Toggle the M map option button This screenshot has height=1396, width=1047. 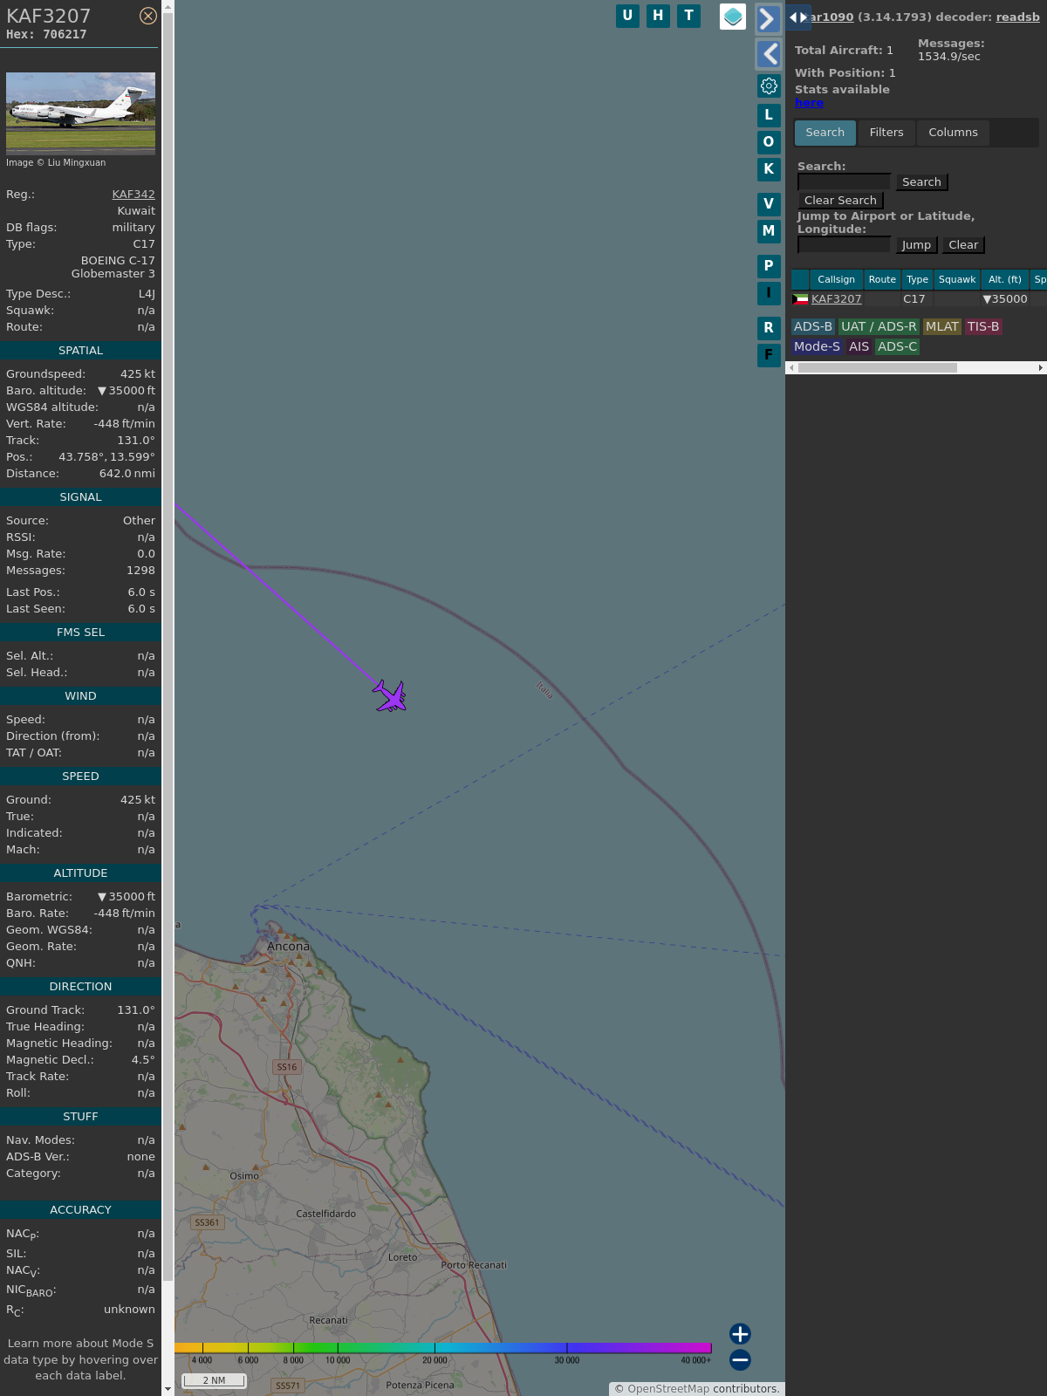pyautogui.click(x=769, y=231)
